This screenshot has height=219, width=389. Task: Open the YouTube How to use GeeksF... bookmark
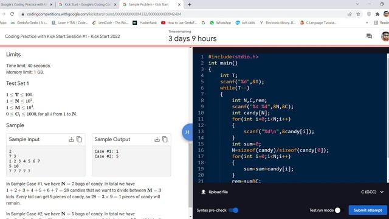(x=179, y=23)
